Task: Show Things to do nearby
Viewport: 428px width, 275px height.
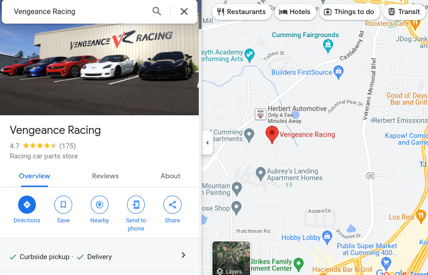Action: point(349,12)
